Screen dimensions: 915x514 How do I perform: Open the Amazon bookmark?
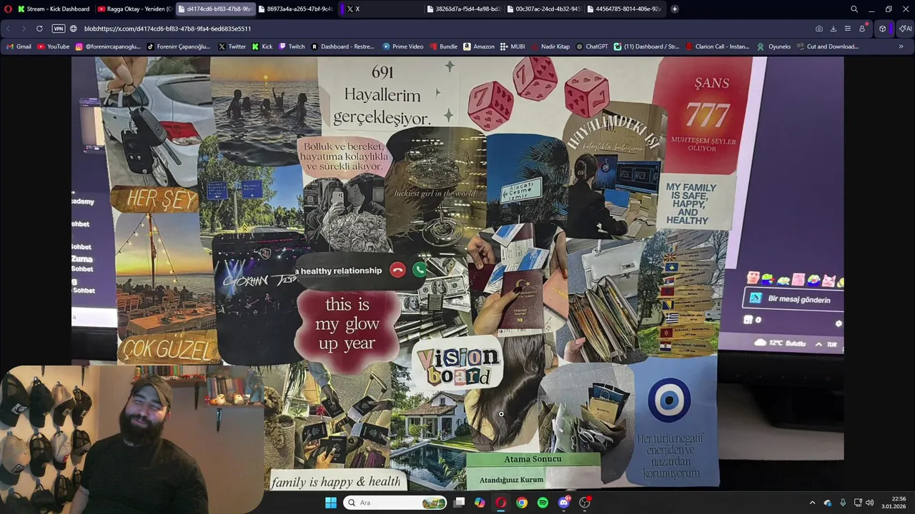pyautogui.click(x=479, y=46)
